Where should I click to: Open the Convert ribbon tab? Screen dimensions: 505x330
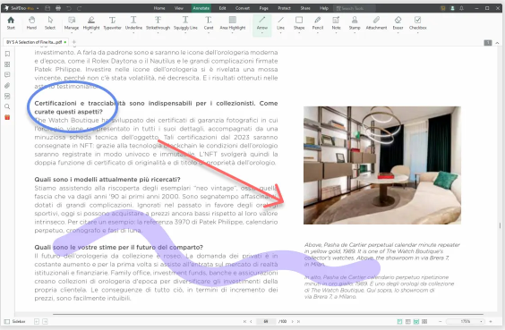click(242, 8)
